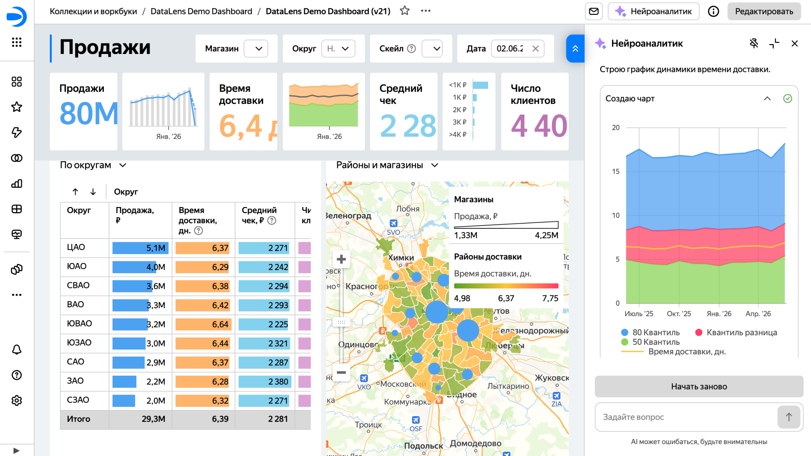Go to Коллекции и воркбуки breadcrumb
The height and width of the screenshot is (456, 811).
pos(93,11)
